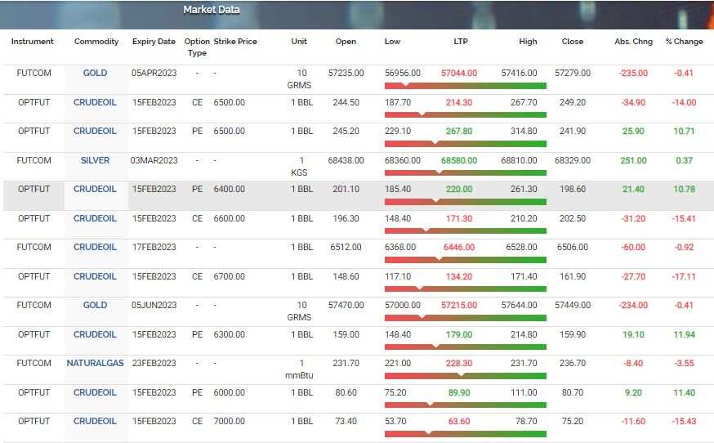This screenshot has height=443, width=714.
Task: Click absolute change value -60.00
Action: [633, 247]
